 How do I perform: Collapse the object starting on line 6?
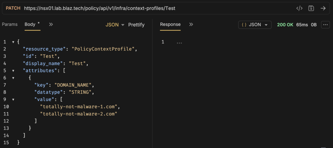(13, 78)
